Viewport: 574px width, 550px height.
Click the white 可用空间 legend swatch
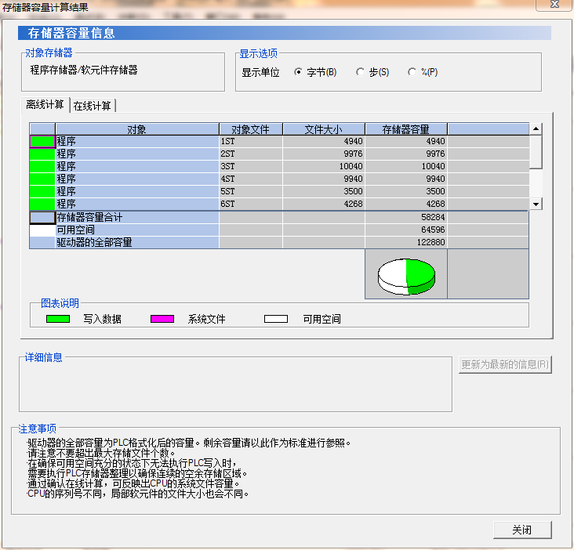[275, 319]
